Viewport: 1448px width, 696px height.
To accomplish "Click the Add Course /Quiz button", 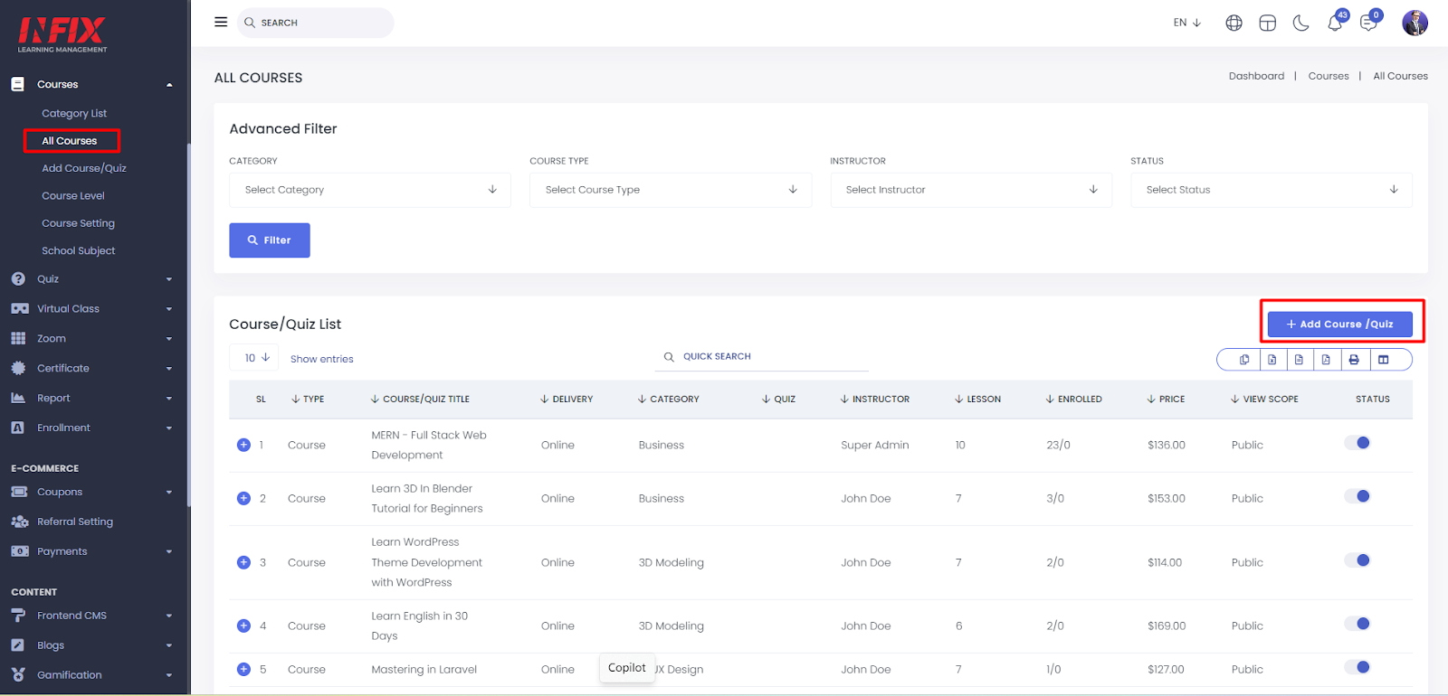I will [1339, 324].
